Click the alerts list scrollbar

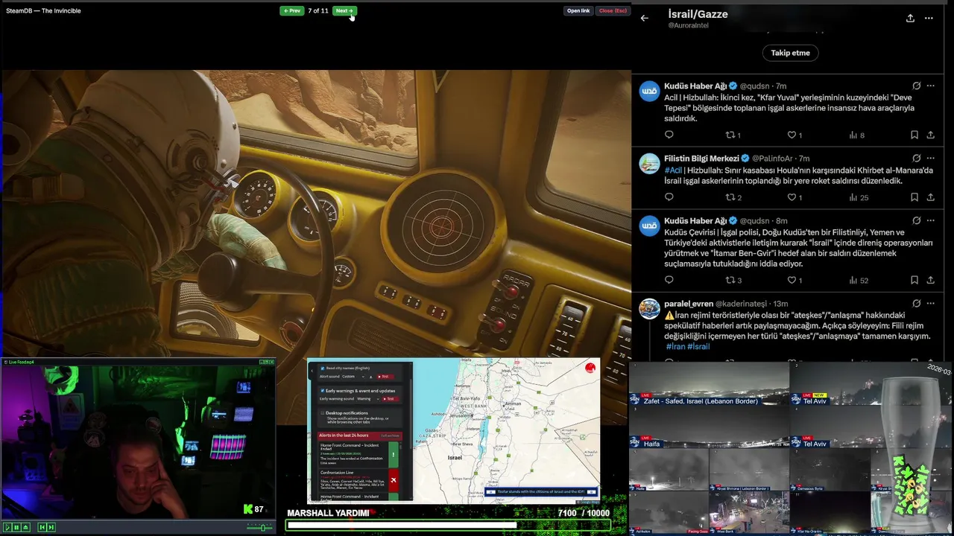pos(400,445)
